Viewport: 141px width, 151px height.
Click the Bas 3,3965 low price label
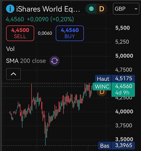pos(117,146)
